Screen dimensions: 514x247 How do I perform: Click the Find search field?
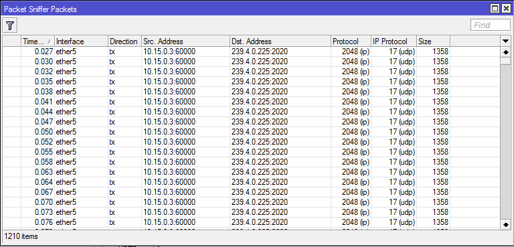(x=490, y=25)
